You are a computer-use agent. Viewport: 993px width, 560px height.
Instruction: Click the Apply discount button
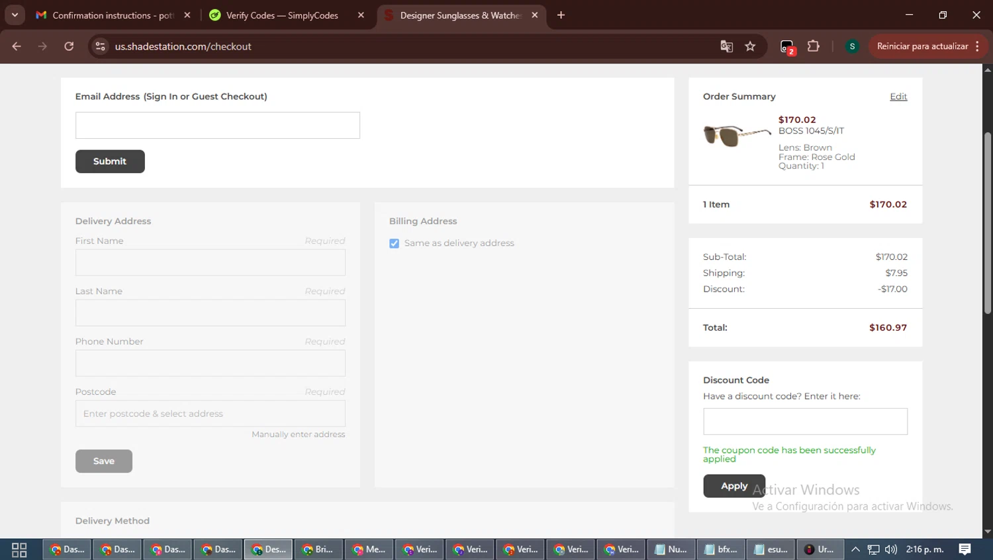734,486
